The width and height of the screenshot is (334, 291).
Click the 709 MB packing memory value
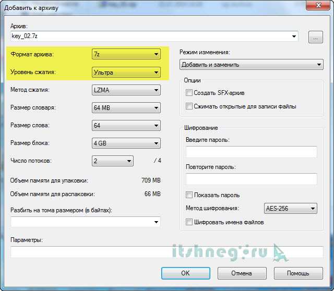click(151, 180)
